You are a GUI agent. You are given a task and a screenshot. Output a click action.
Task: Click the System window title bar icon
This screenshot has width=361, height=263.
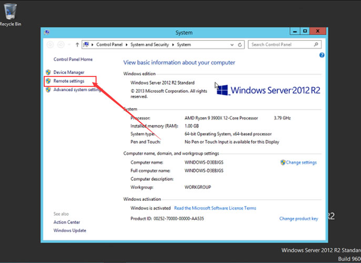tap(47, 33)
